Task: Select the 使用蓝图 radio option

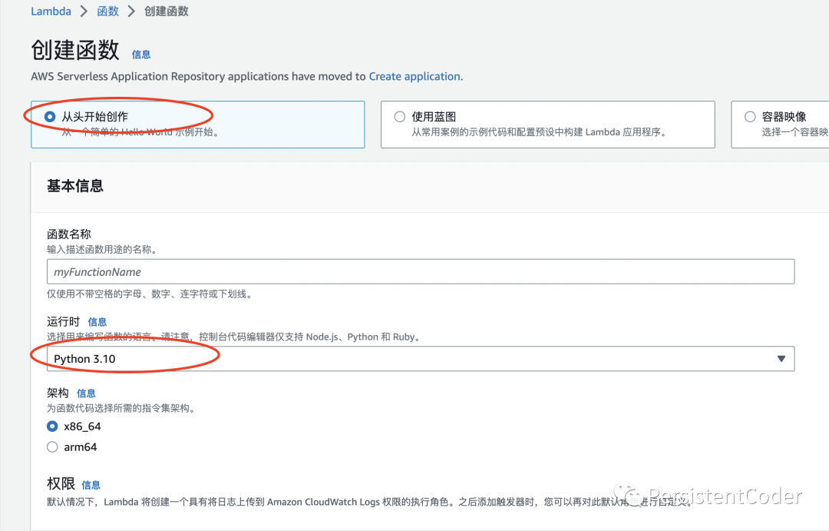Action: tap(400, 117)
